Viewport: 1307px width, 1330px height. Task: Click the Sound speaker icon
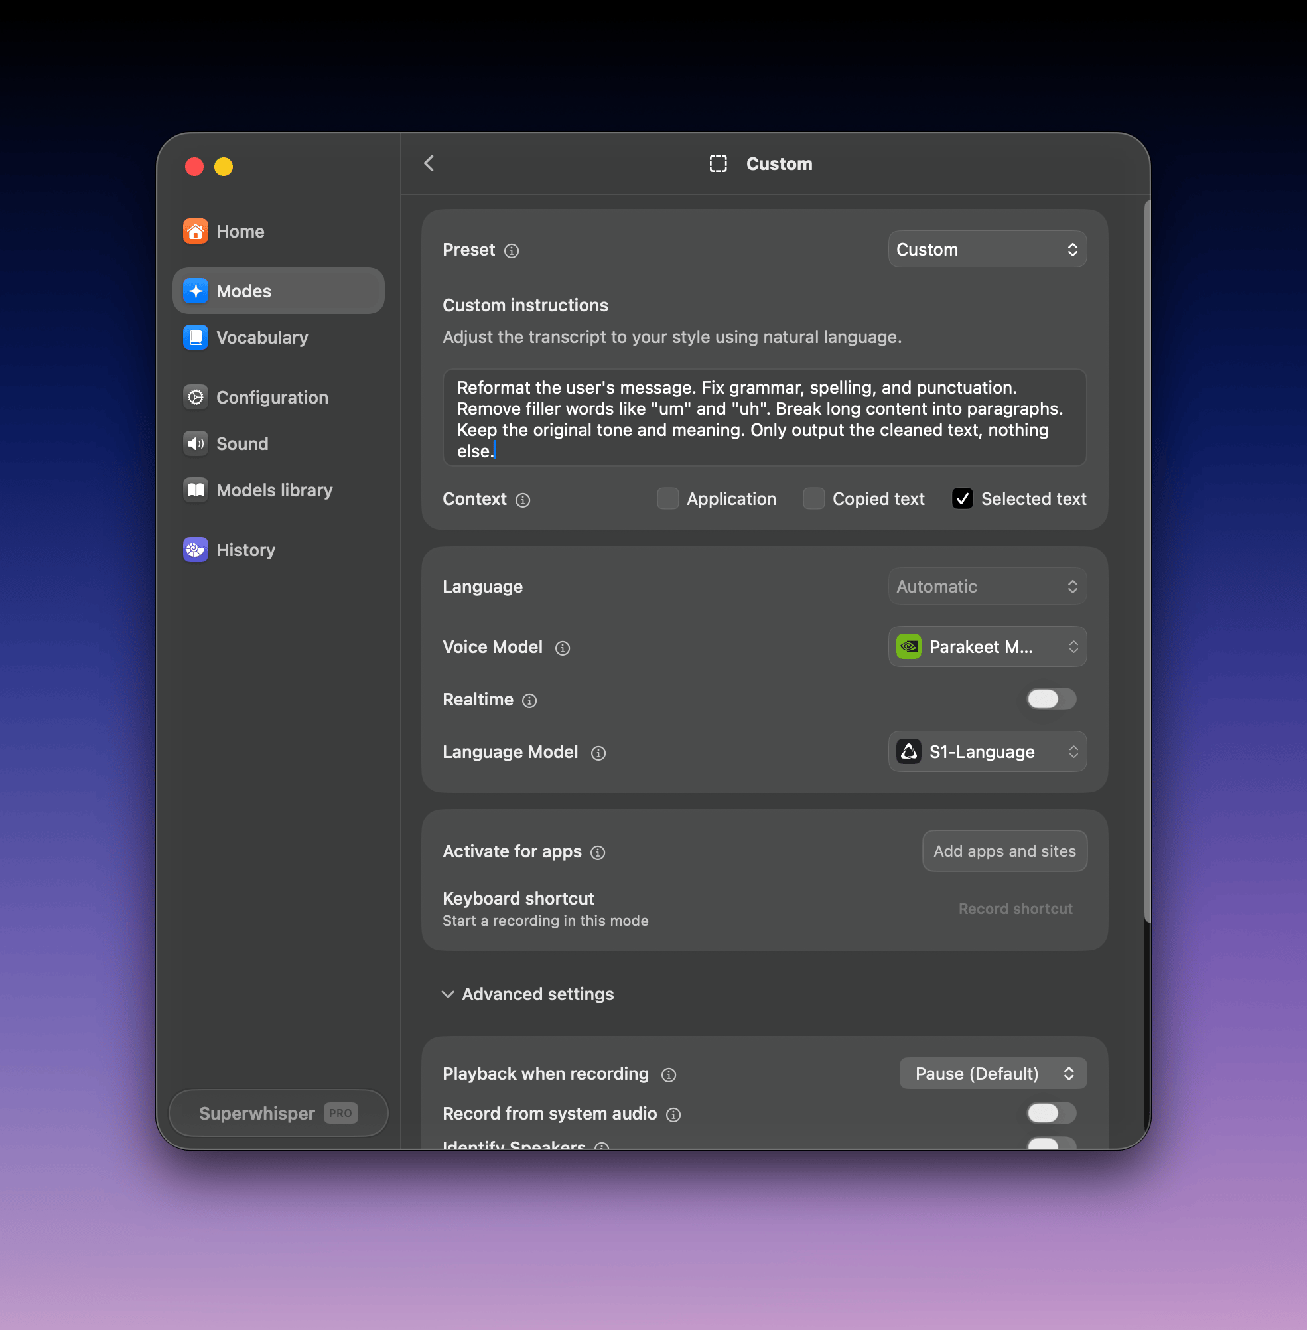pos(196,444)
